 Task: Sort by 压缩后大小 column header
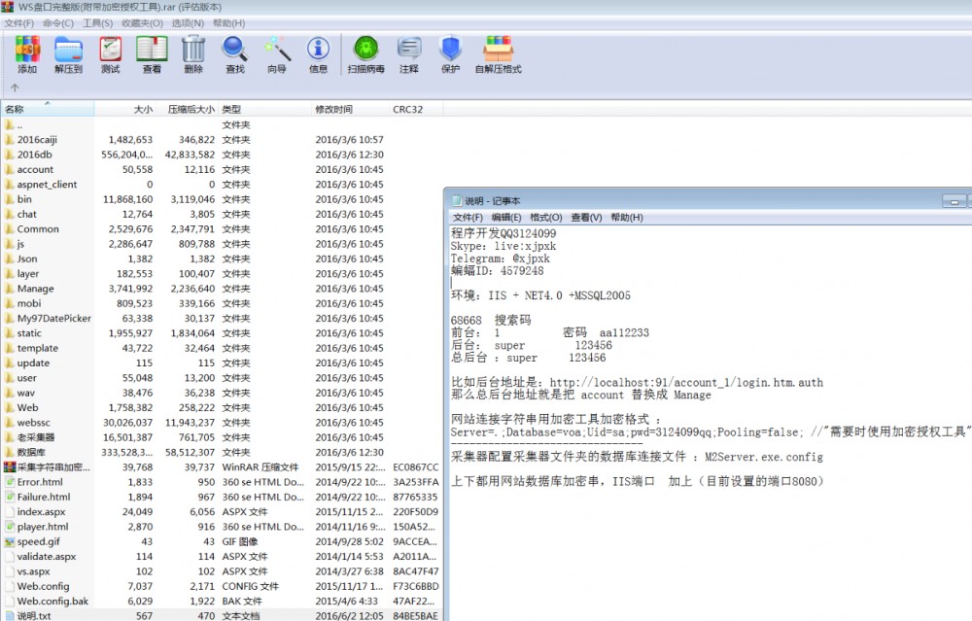[x=187, y=109]
